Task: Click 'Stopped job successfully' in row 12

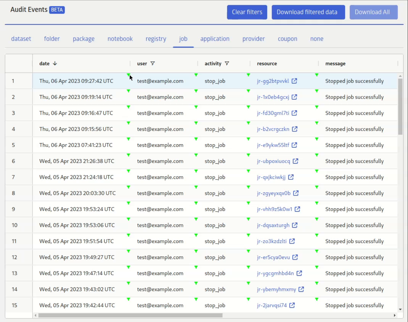Action: (x=355, y=257)
